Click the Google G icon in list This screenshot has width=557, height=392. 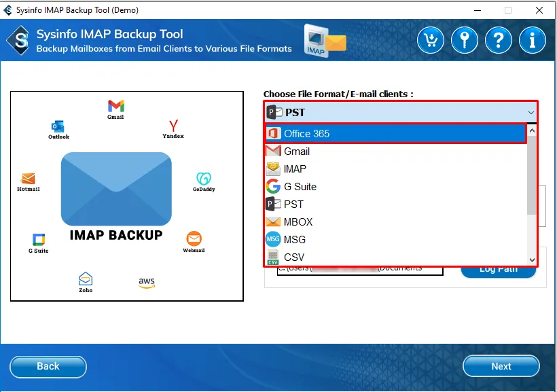coord(273,186)
